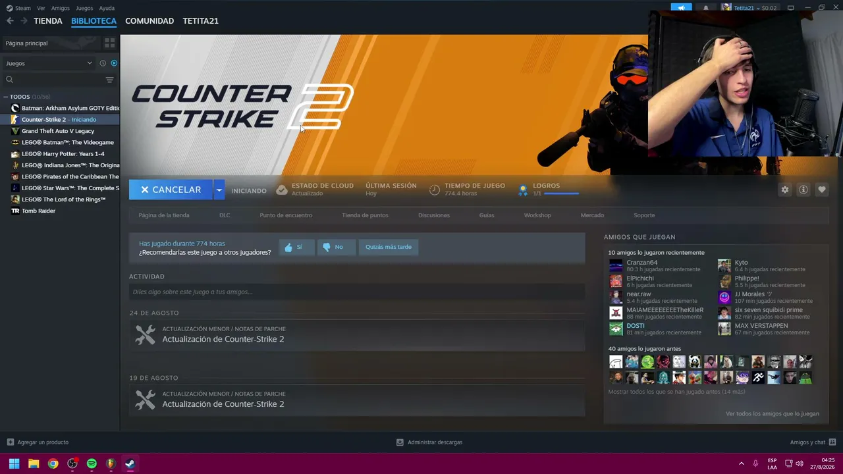Open the 24 de agosto update wrench icon

pyautogui.click(x=145, y=334)
